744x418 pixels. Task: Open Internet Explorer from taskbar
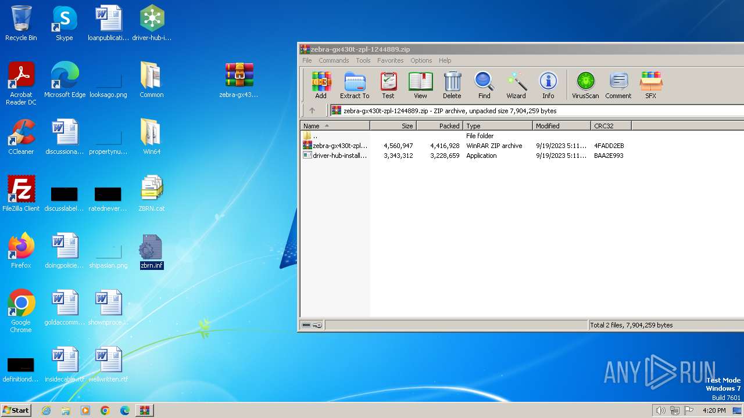[46, 410]
